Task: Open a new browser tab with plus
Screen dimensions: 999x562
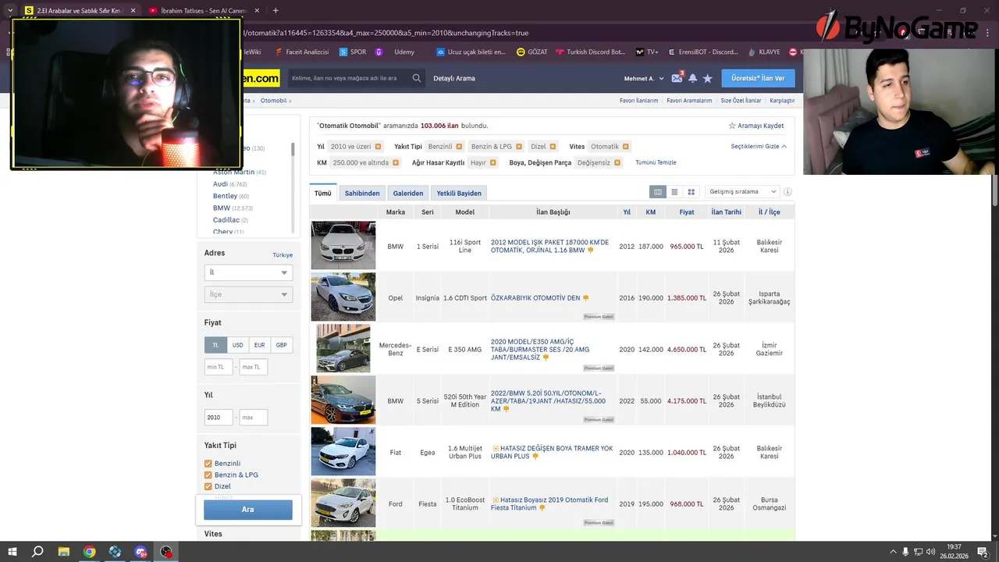Action: 276,11
